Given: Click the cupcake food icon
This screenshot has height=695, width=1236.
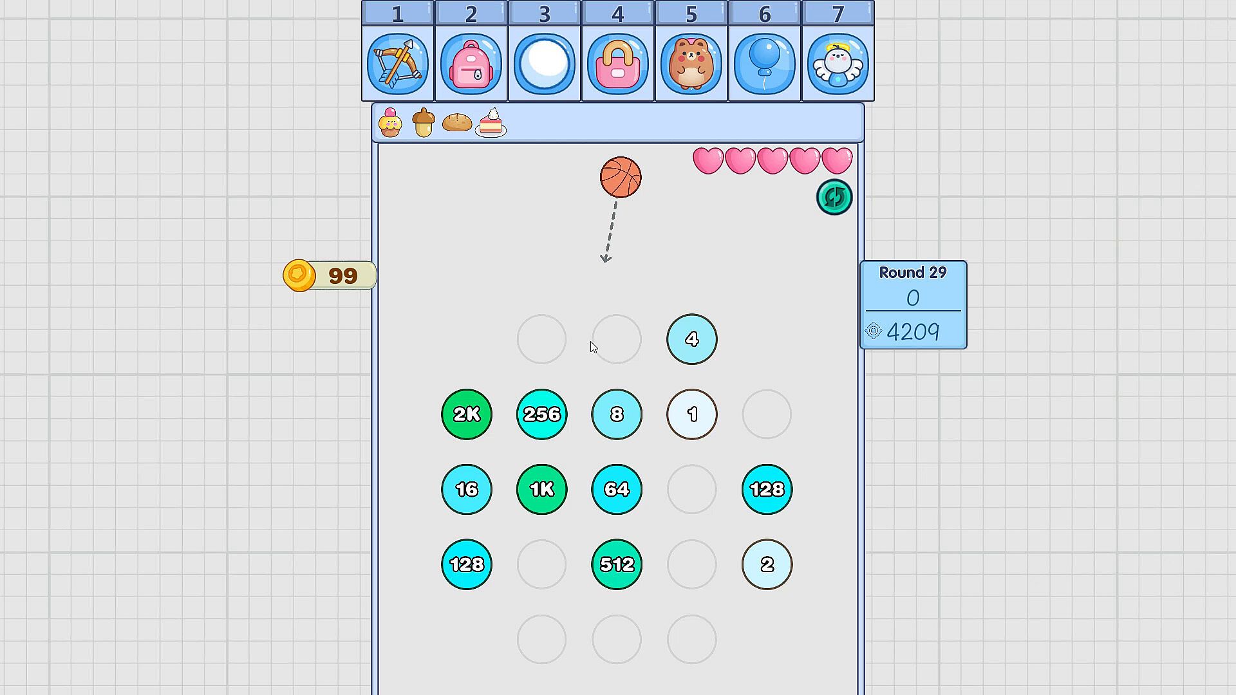Looking at the screenshot, I should click(390, 122).
